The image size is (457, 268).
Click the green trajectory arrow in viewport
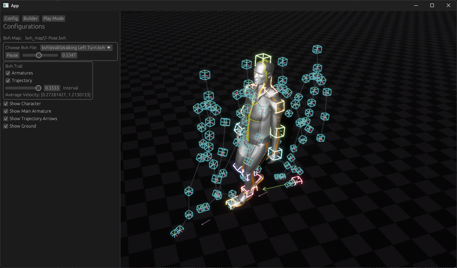coord(277,186)
